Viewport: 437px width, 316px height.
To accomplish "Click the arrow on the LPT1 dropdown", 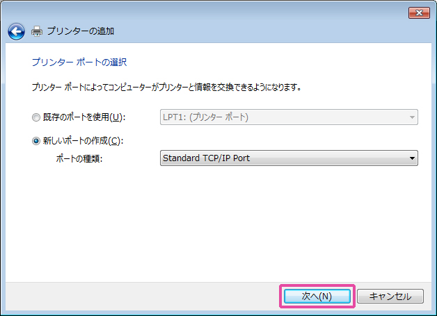I will coord(412,117).
